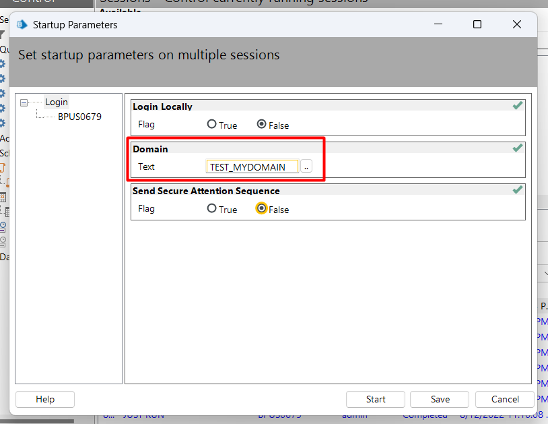Click the Domain green checkmark icon

click(x=518, y=148)
